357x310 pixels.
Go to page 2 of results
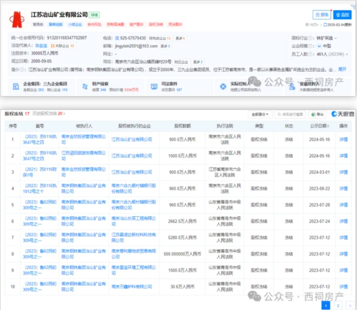pyautogui.click(x=338, y=305)
